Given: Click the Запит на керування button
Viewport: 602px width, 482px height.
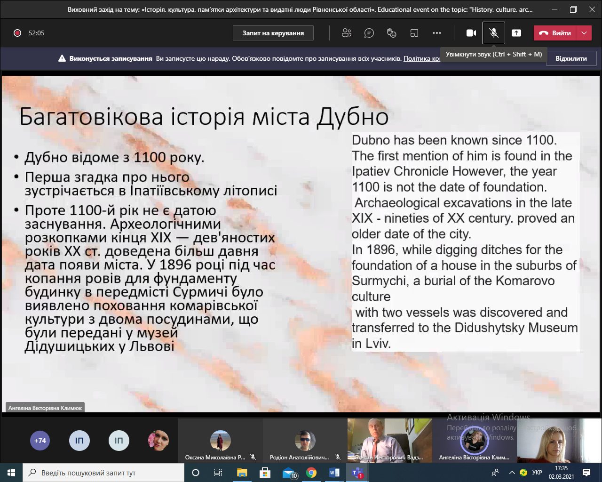Looking at the screenshot, I should (x=273, y=33).
